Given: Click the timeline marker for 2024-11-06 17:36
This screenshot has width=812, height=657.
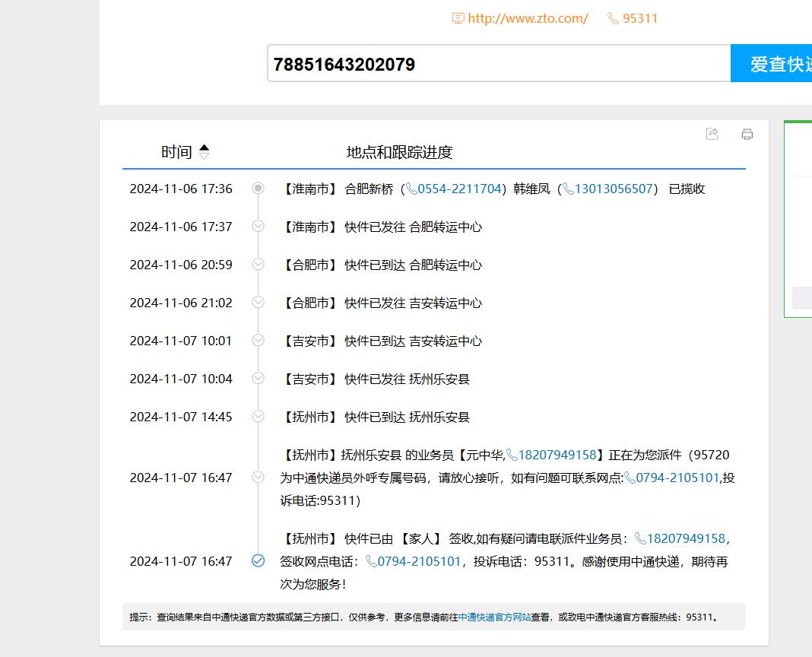Looking at the screenshot, I should 258,188.
